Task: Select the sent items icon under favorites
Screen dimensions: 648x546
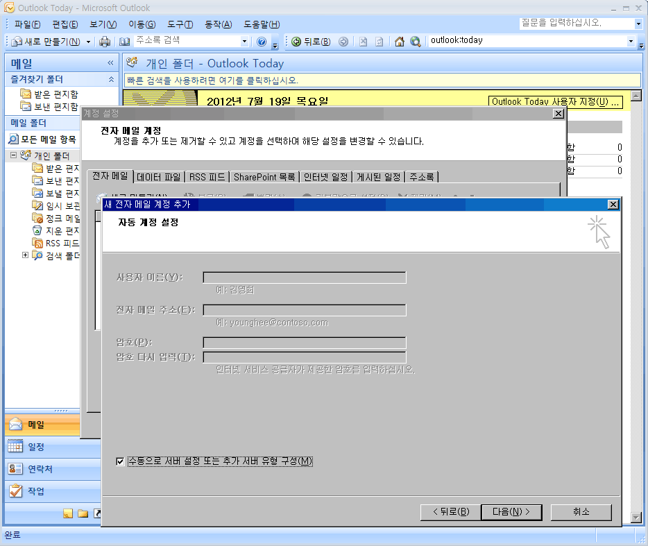Action: 26,106
